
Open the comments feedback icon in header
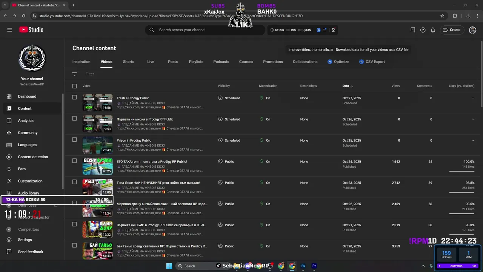(413, 30)
